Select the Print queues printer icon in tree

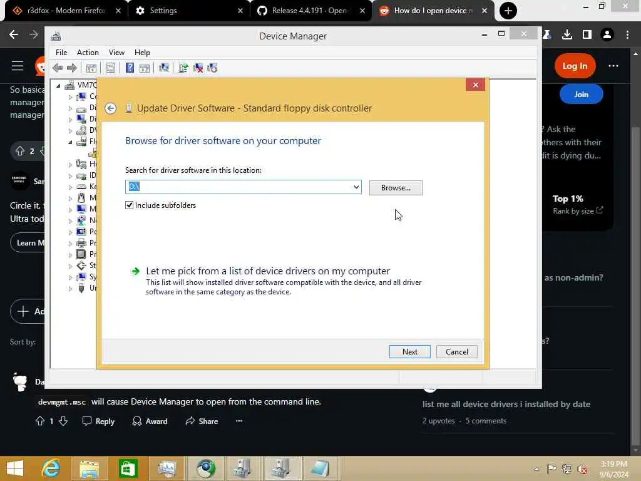coord(81,243)
